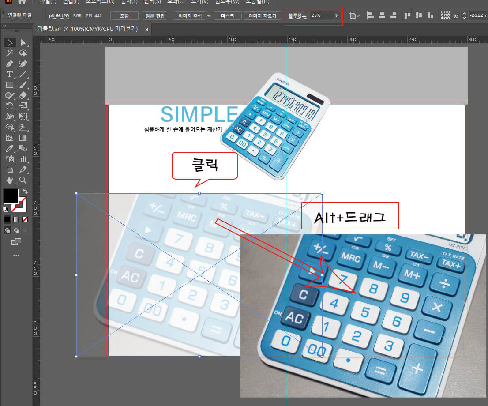Activate the Pen tool
The width and height of the screenshot is (488, 406).
coord(10,64)
